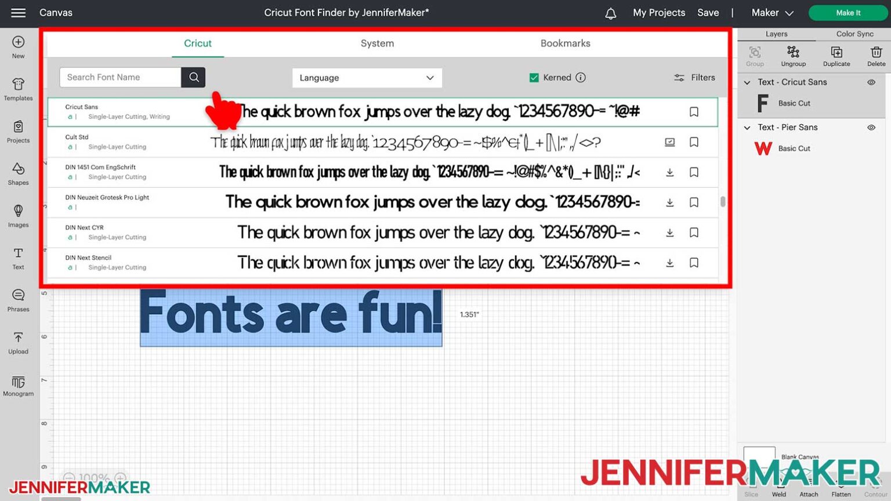Collapse the Text - Cricut Sans layer
The width and height of the screenshot is (891, 501).
747,82
